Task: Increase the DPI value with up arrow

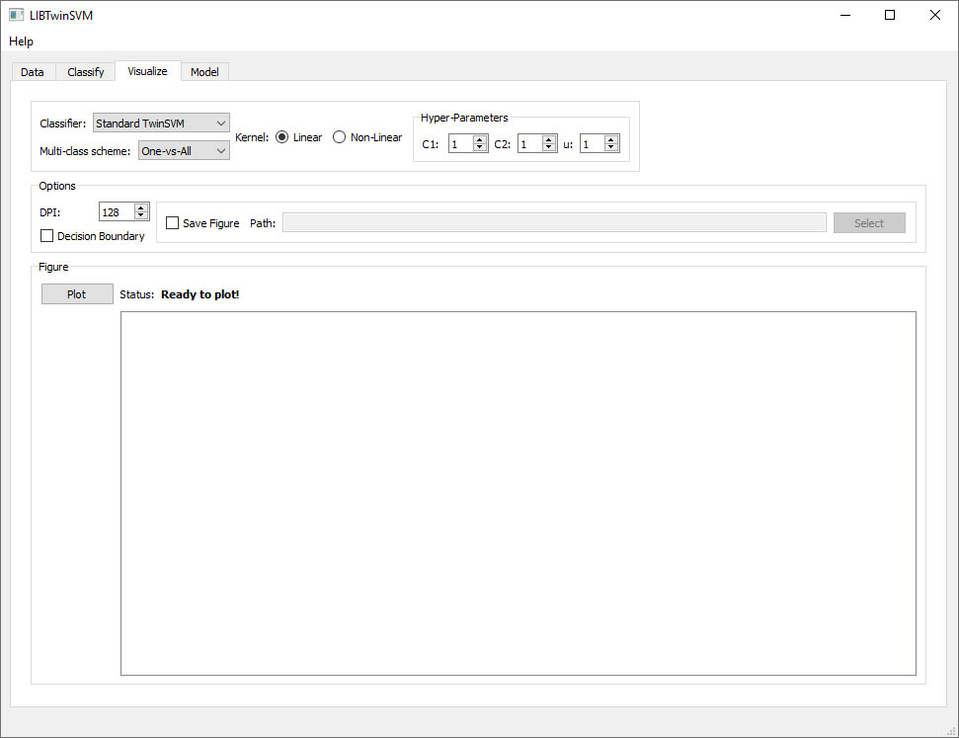Action: click(x=141, y=207)
